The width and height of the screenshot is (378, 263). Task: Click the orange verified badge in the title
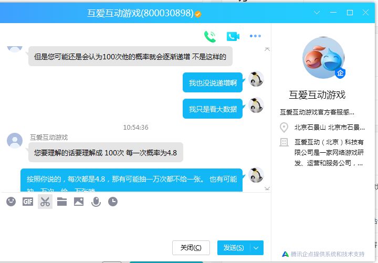198,14
